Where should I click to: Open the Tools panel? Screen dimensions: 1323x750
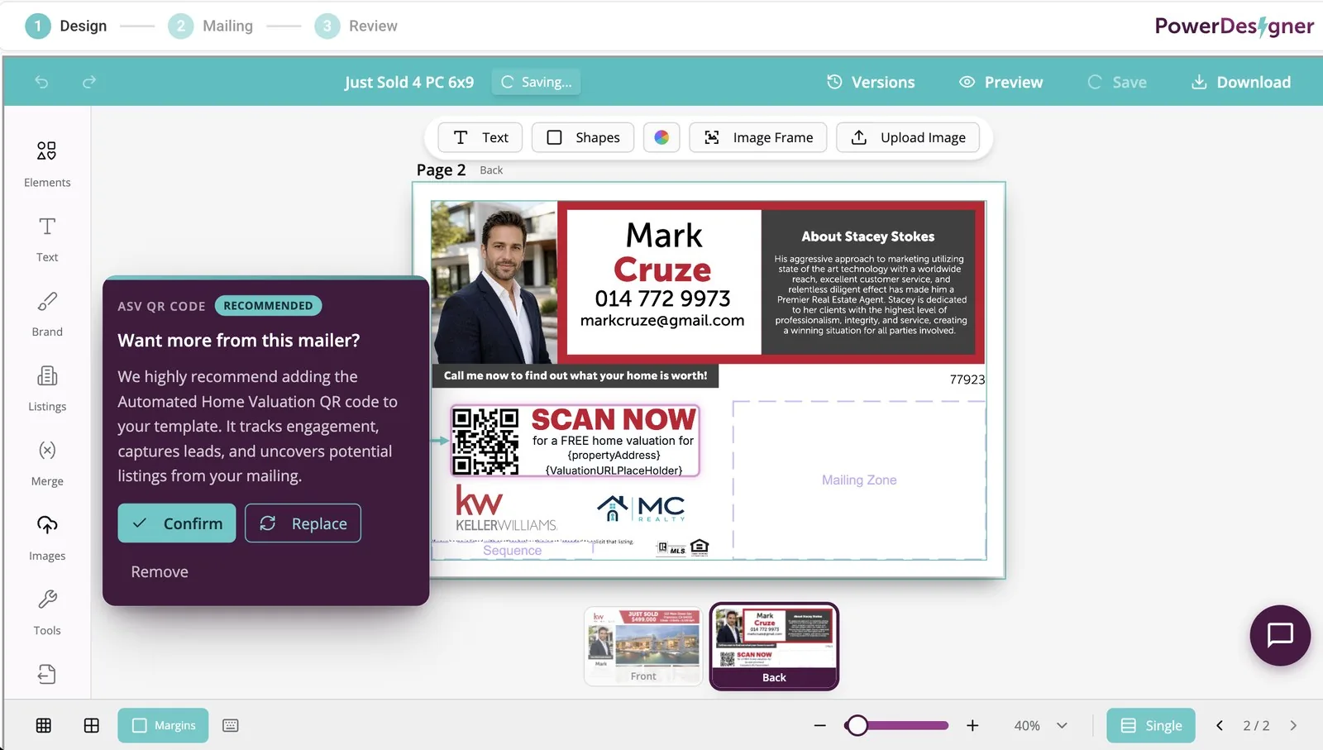[x=47, y=612]
